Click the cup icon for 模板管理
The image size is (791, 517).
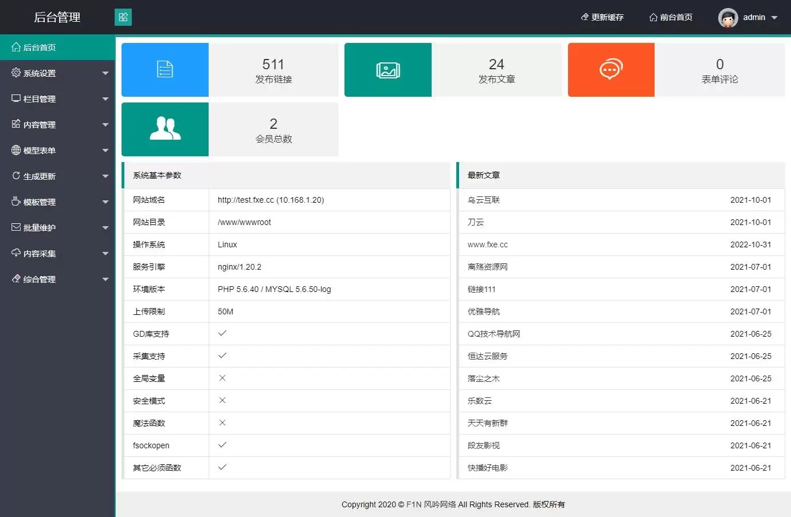(16, 202)
